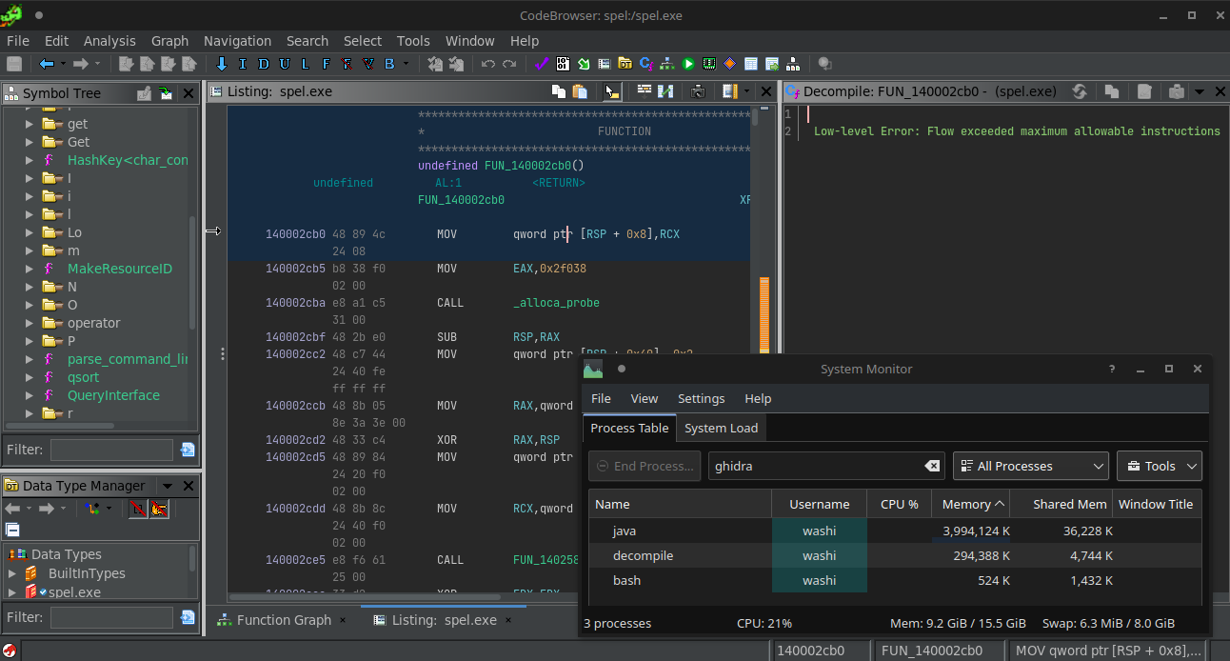Click the Save icon in main toolbar
Image resolution: width=1230 pixels, height=661 pixels.
(14, 64)
